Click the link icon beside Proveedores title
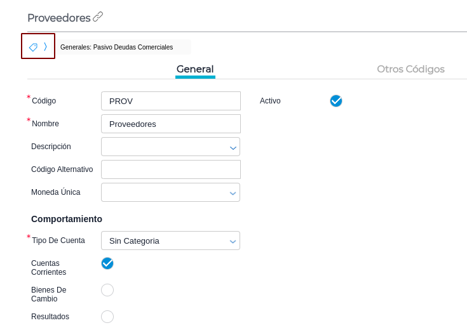 pyautogui.click(x=98, y=17)
